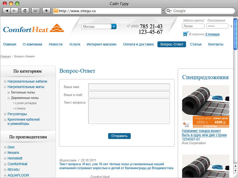Click the Текст вопроса text area
Image resolution: width=238 pixels, height=178 pixels.
tap(129, 111)
